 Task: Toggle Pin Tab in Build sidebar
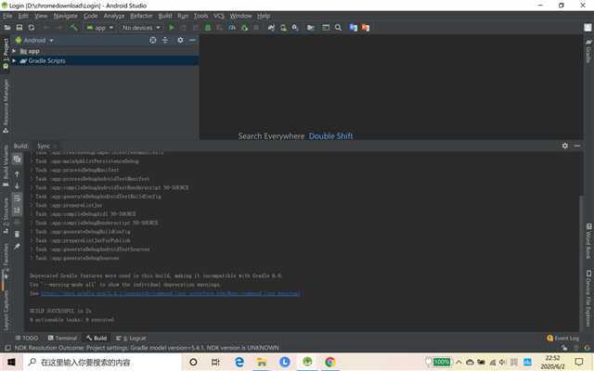click(x=17, y=247)
